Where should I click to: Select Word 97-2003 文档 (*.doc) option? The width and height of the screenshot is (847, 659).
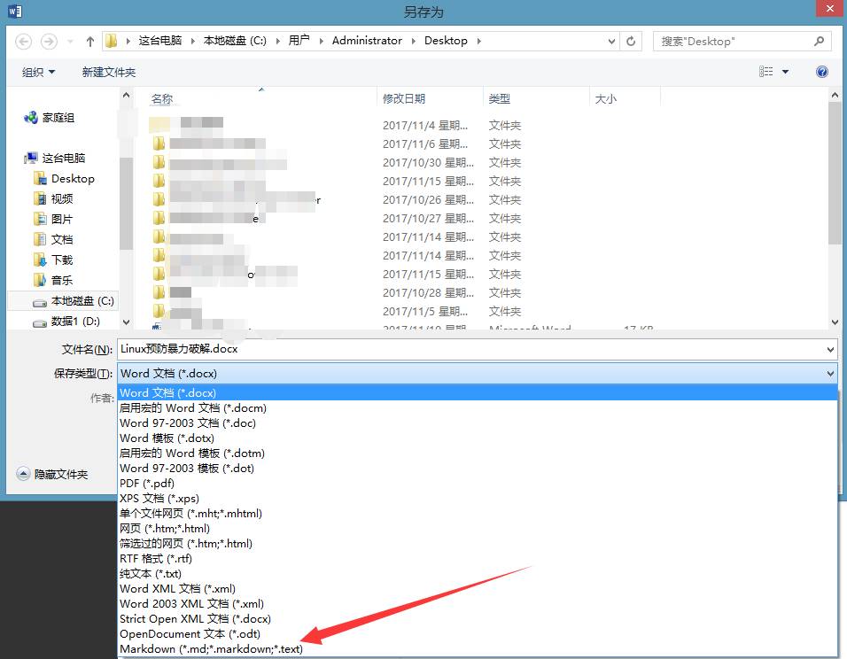click(478, 423)
